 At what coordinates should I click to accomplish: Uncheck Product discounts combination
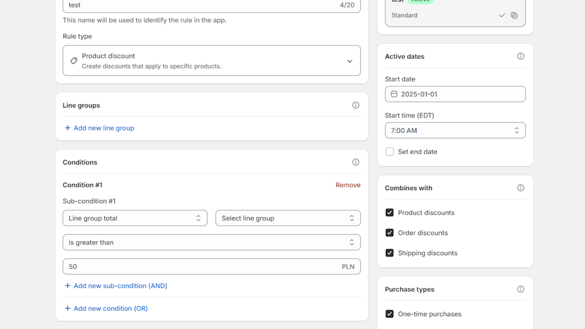(x=390, y=213)
